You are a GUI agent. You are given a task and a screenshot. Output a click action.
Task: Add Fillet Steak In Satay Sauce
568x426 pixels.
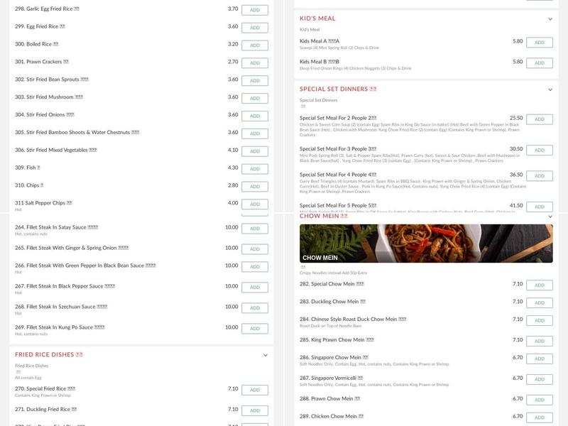tap(254, 229)
